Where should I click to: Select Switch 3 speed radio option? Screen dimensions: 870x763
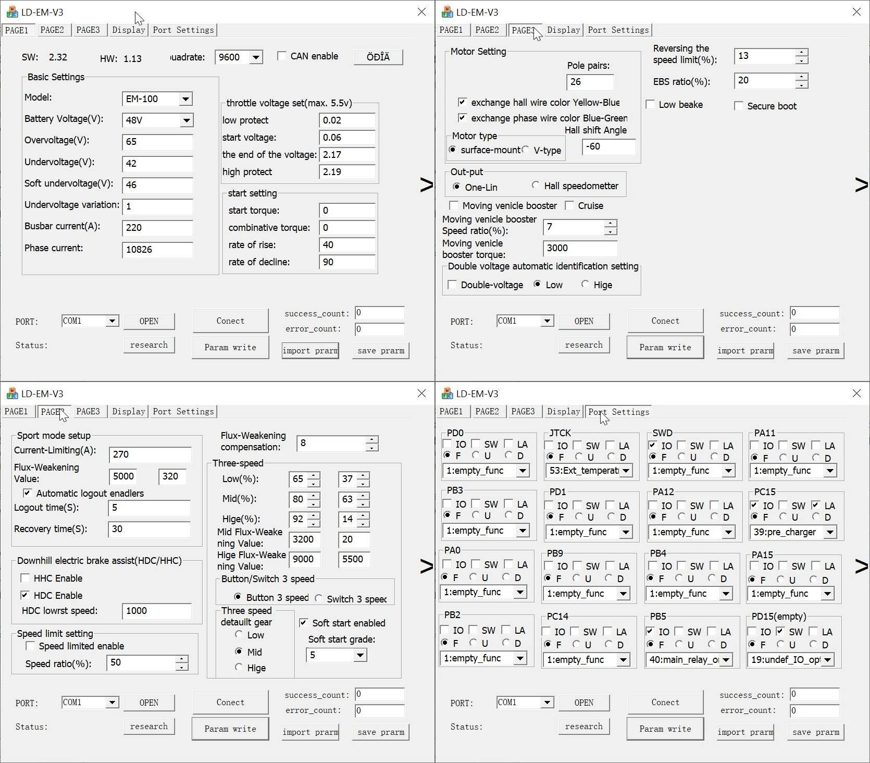318,598
